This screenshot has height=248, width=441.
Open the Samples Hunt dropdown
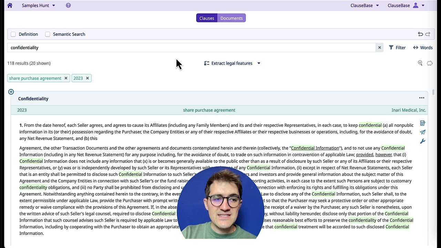(38, 6)
